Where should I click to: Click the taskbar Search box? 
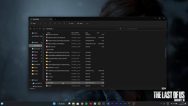62,104
